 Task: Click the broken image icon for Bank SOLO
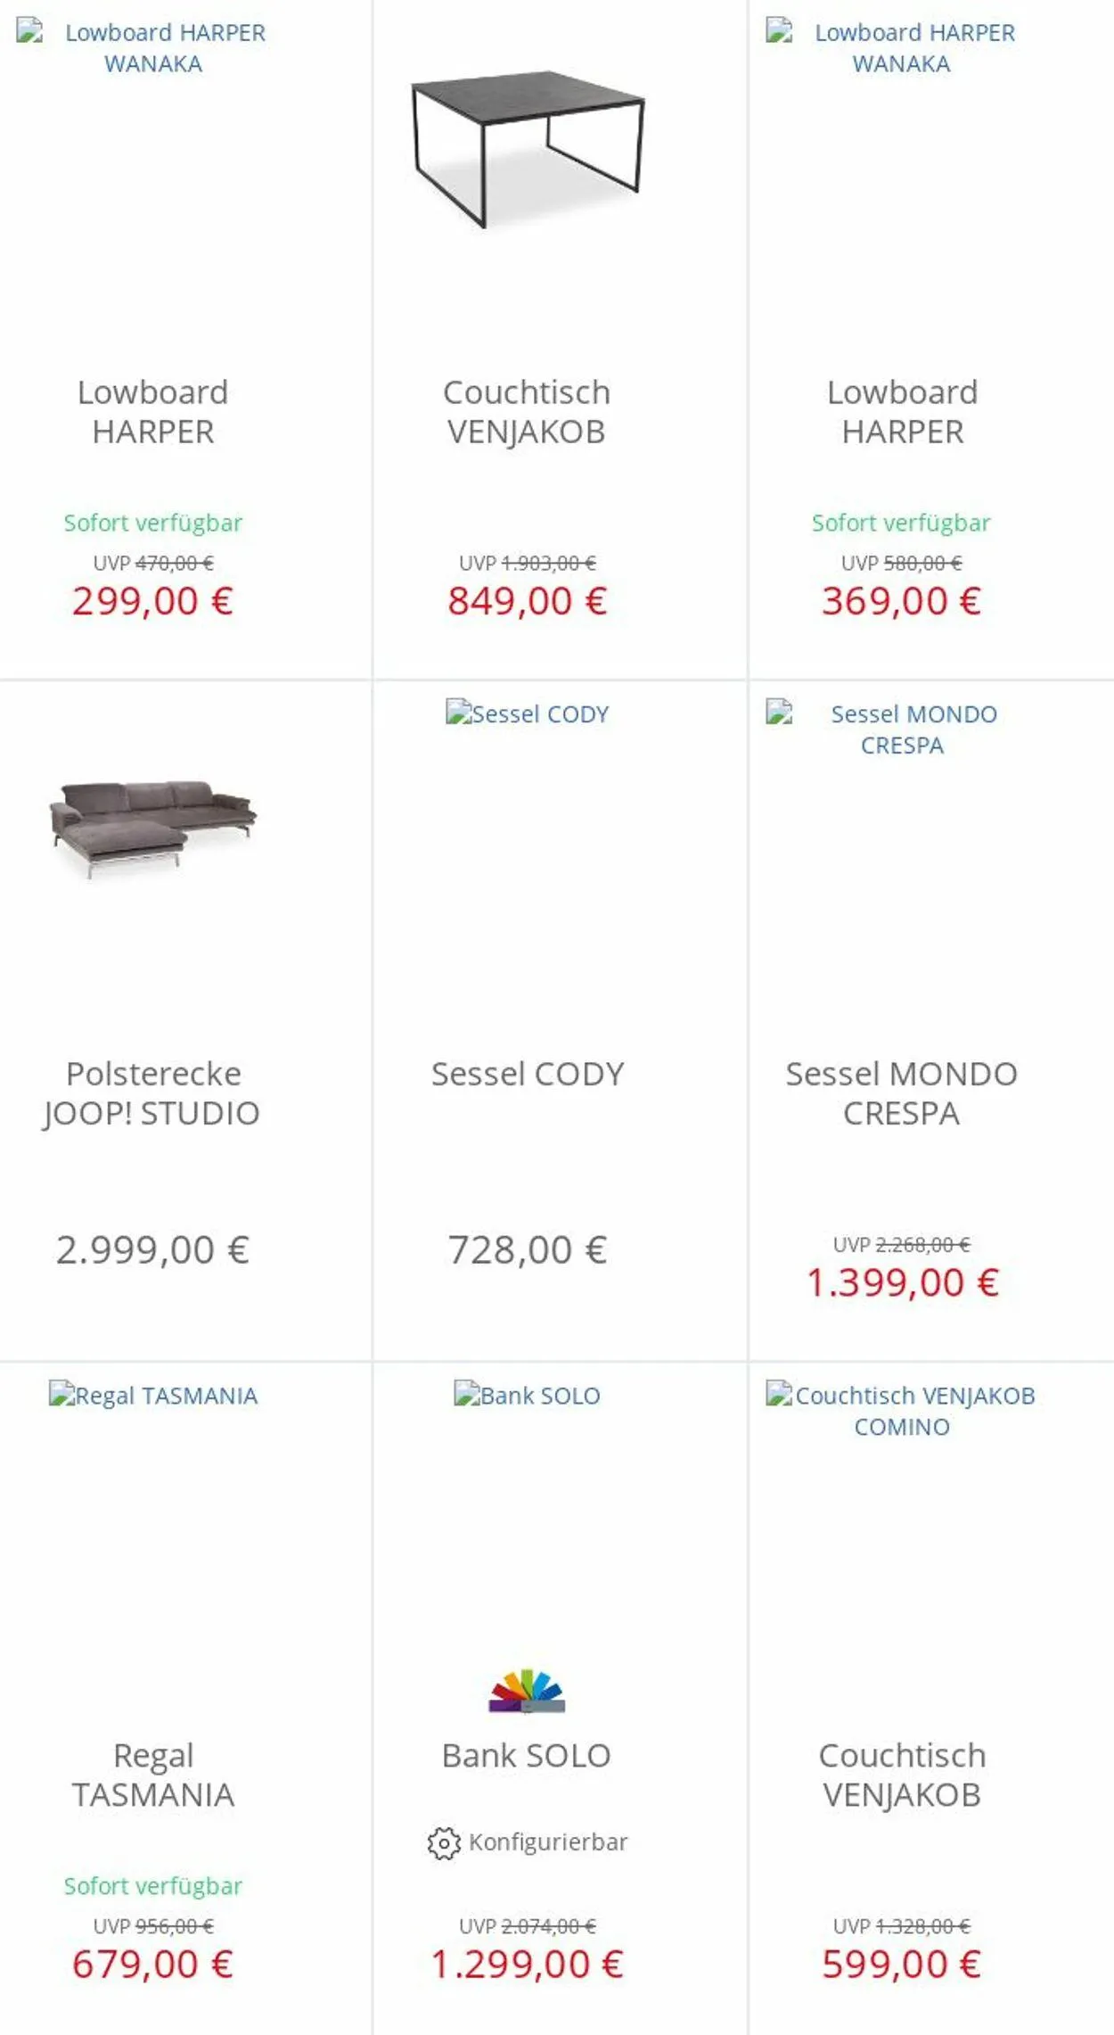(466, 1394)
